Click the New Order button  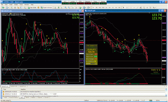point(32,8)
